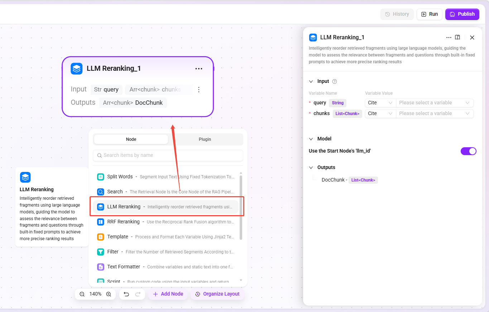
Task: Click the Publish button
Action: 462,14
